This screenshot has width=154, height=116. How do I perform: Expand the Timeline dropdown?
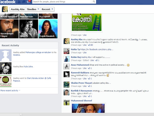pos(33,9)
